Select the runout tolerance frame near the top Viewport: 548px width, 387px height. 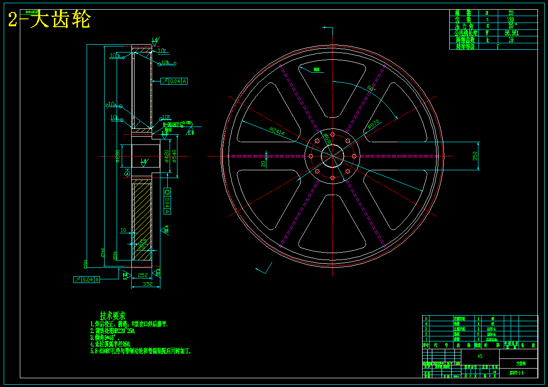[174, 81]
